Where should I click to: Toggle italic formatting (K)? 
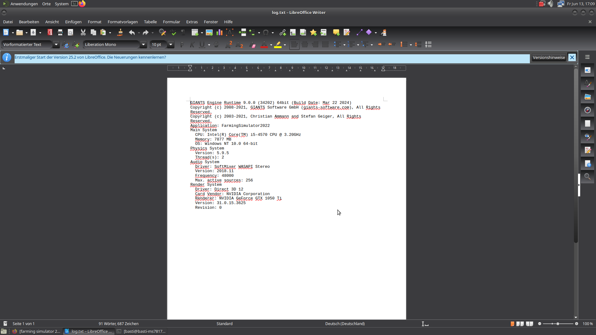192,45
